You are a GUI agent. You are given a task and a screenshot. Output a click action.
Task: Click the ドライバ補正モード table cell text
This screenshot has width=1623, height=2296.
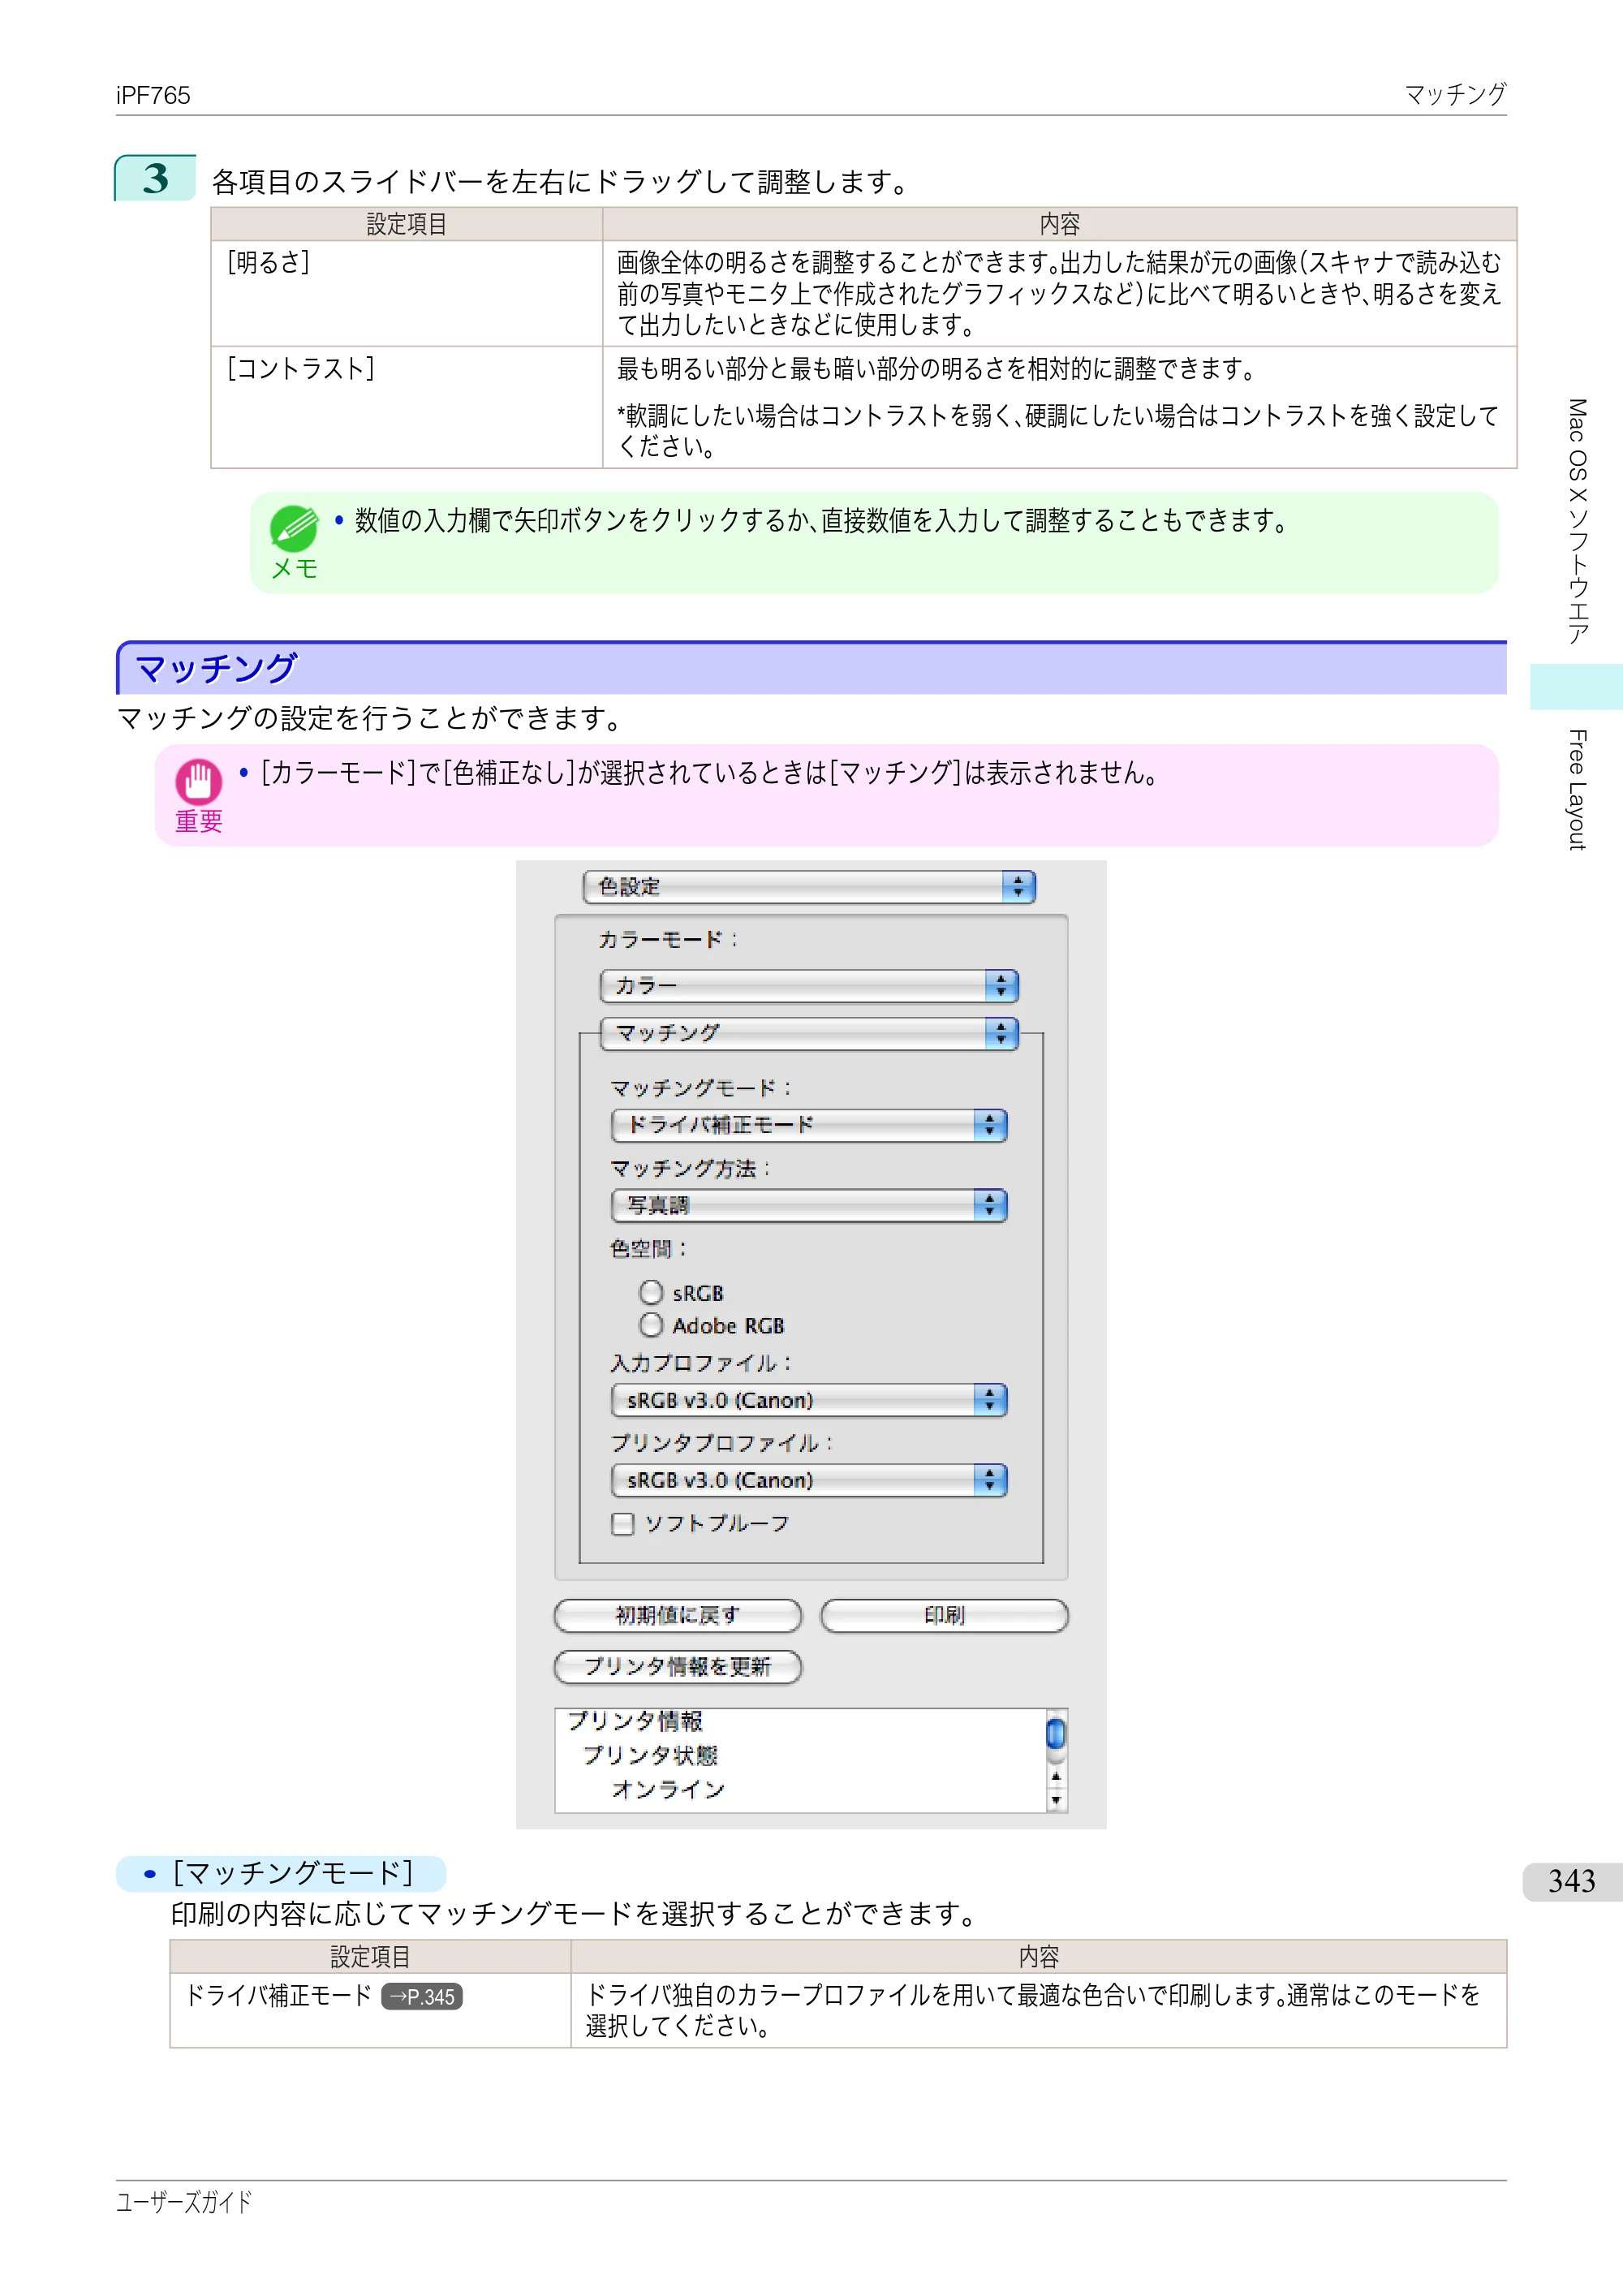click(278, 1996)
